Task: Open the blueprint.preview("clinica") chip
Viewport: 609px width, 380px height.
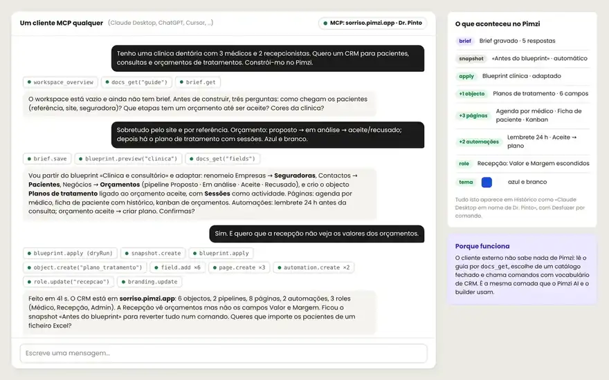Action: pos(128,159)
